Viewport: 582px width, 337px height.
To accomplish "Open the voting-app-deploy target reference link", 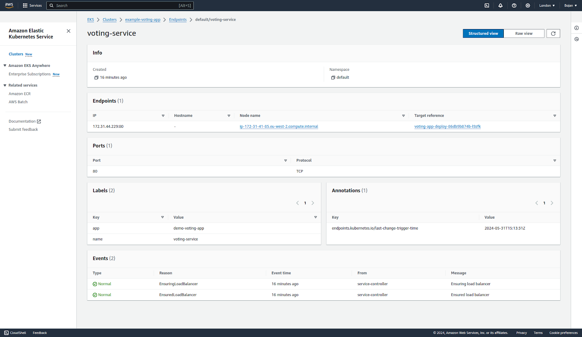I will point(447,126).
